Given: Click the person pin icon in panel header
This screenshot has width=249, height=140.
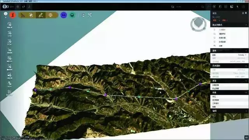Looking at the screenshot, I should pos(246,13).
